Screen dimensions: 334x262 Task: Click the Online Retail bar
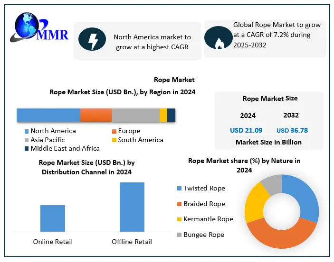[53, 218]
